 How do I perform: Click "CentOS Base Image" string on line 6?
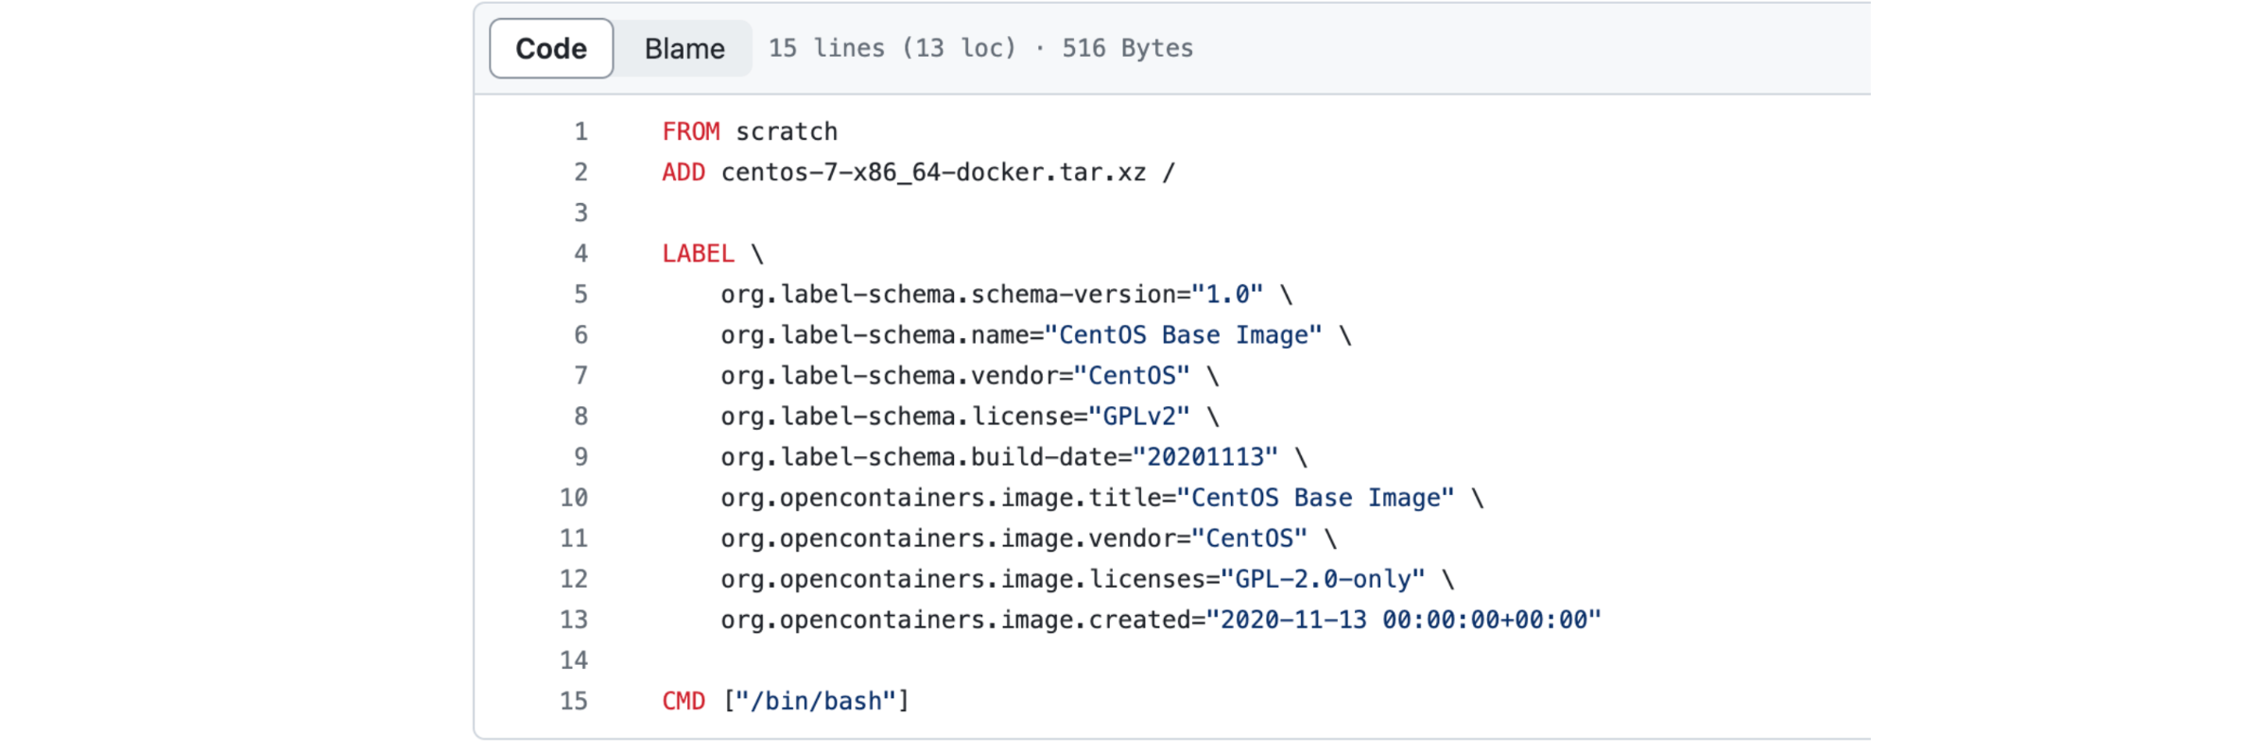[x=1183, y=334]
